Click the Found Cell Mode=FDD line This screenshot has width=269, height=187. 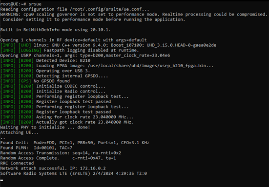(x=75, y=143)
